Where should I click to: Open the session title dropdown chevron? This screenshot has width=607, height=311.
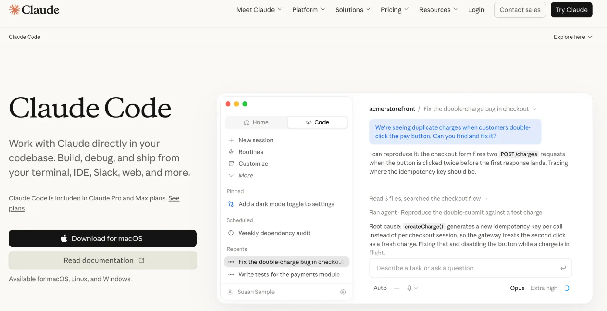coord(535,109)
